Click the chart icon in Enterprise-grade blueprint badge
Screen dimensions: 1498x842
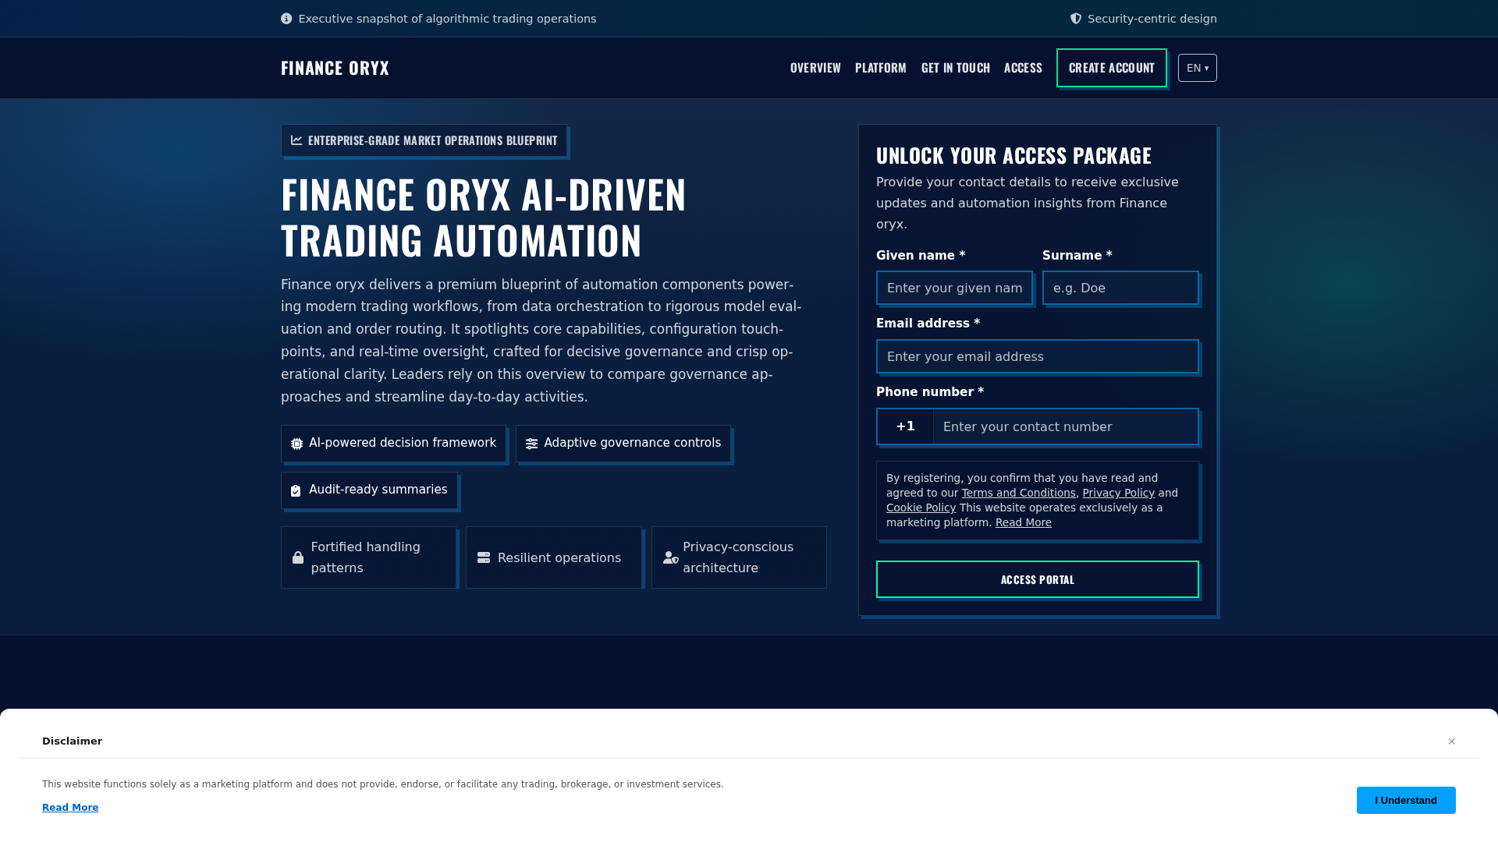296,140
